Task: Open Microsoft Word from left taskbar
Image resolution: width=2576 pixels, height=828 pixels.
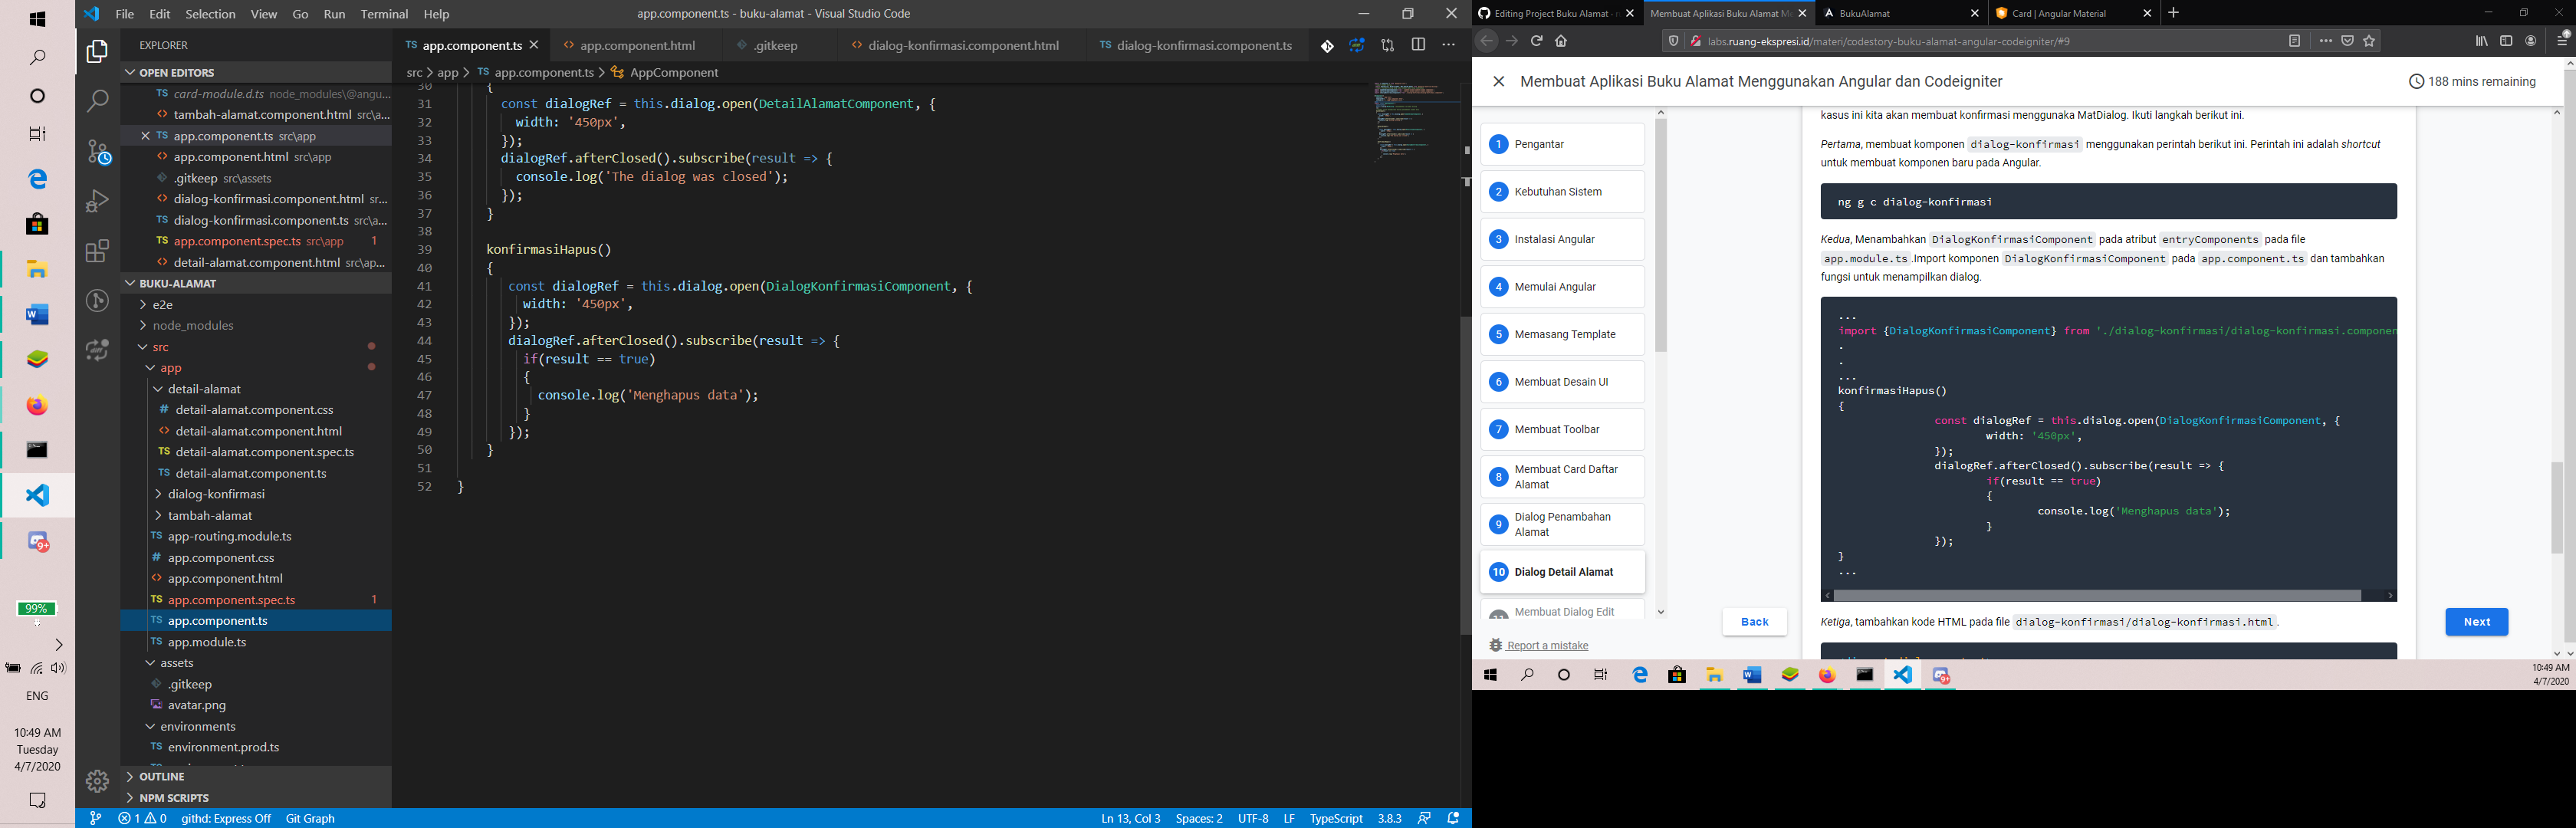Action: click(x=37, y=315)
